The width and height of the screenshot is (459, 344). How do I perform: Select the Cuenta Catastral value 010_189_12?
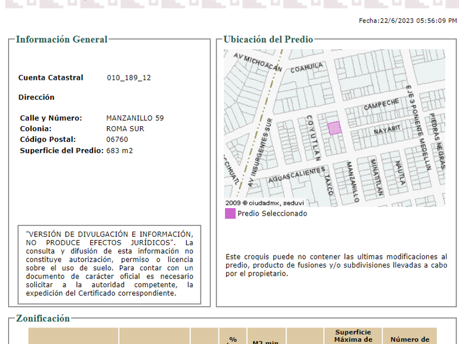[128, 78]
